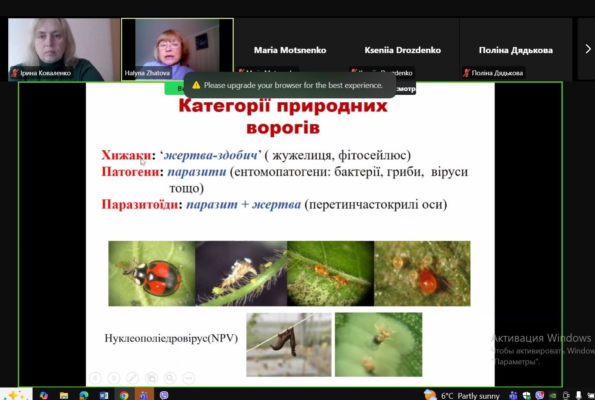The width and height of the screenshot is (595, 400).
Task: Open the slideshow pen tool
Action: pos(132,378)
